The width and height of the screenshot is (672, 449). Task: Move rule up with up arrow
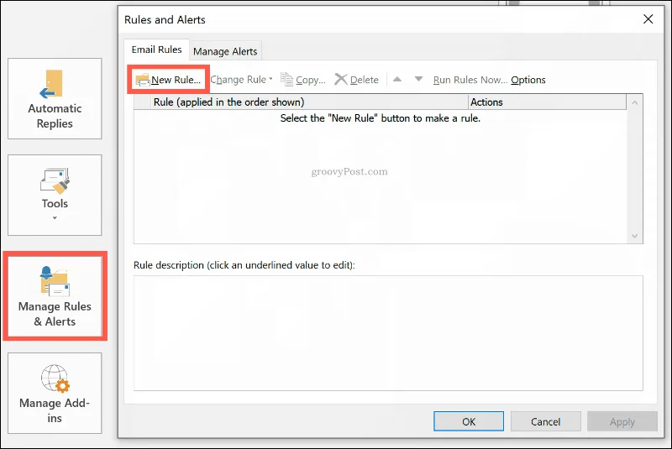coord(397,79)
